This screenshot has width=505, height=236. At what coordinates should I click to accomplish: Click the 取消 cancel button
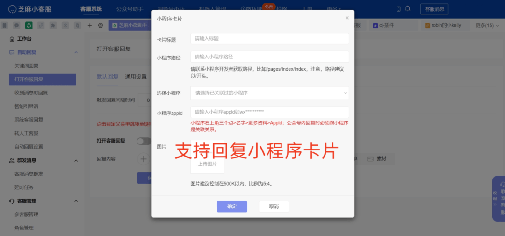pyautogui.click(x=274, y=207)
